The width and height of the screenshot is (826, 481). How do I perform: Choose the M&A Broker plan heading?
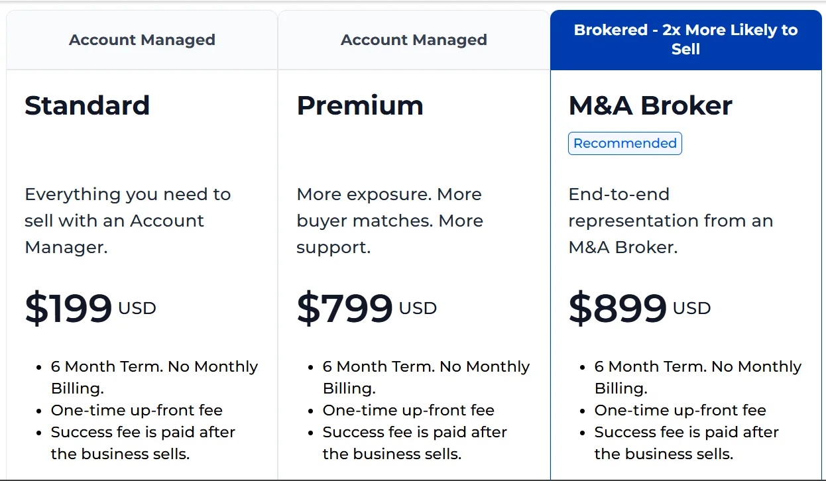[x=650, y=106]
